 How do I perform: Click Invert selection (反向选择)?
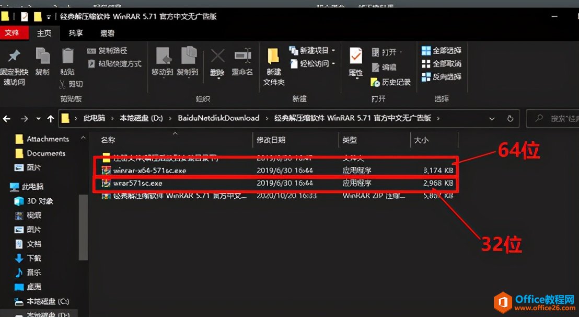pyautogui.click(x=441, y=77)
